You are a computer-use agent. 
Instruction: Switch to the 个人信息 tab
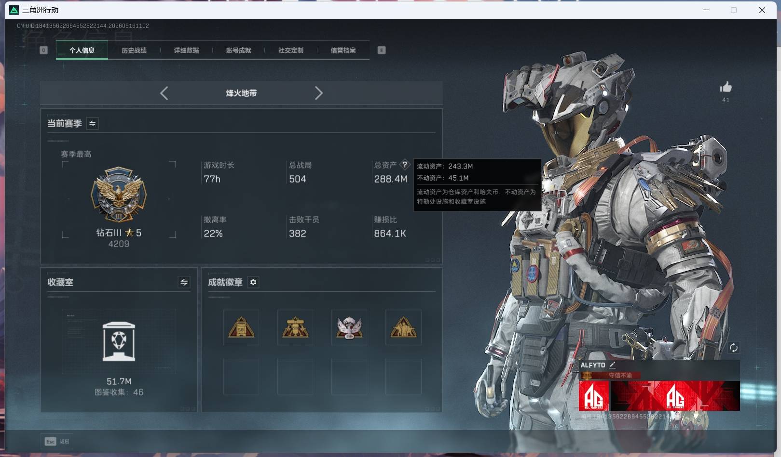tap(82, 50)
